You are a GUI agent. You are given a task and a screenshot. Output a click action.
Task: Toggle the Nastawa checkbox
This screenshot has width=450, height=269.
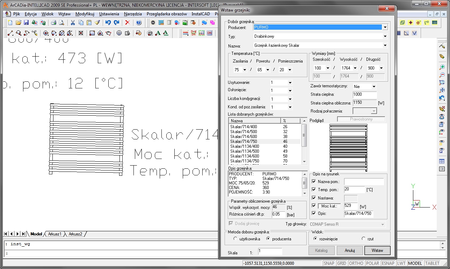coord(314,198)
